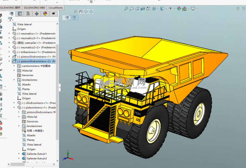Expand the Saliente-Extruir1 feature node

point(19,154)
